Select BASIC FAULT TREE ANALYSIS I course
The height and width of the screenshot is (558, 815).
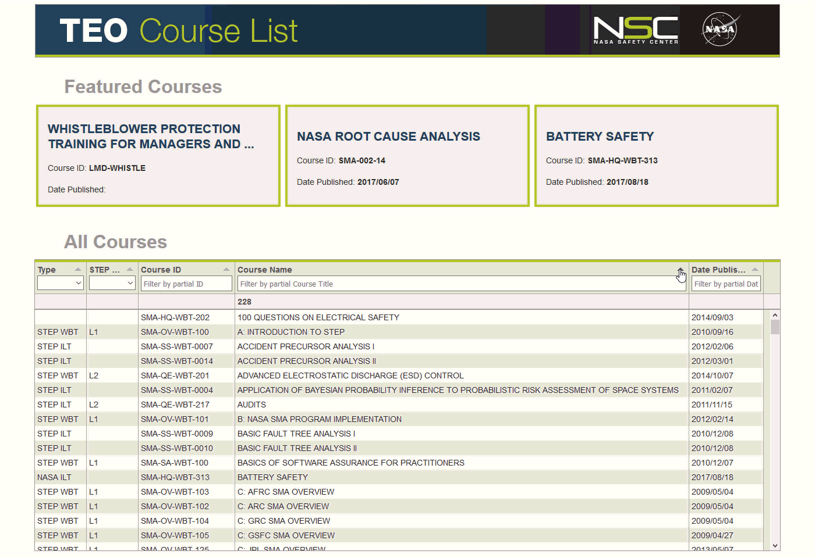pyautogui.click(x=296, y=434)
